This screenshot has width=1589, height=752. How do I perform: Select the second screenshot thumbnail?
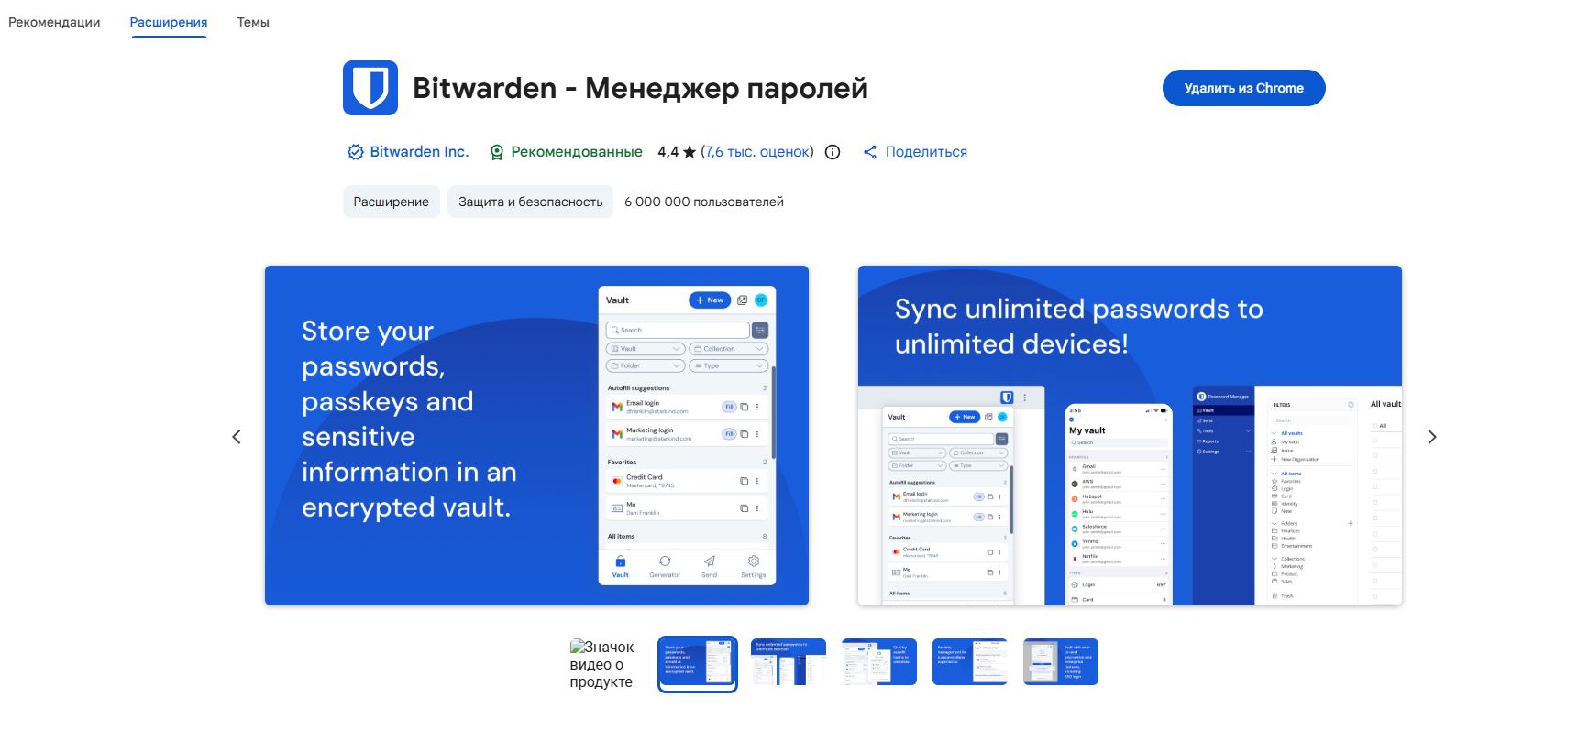tap(789, 662)
